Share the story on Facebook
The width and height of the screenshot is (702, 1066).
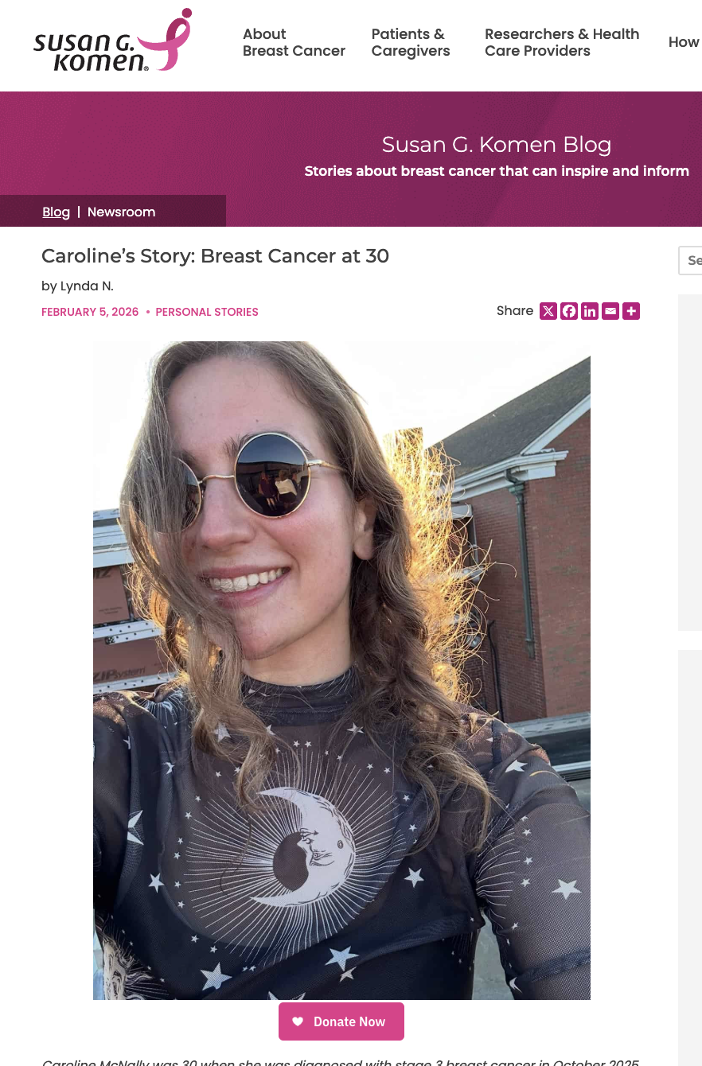pyautogui.click(x=569, y=311)
